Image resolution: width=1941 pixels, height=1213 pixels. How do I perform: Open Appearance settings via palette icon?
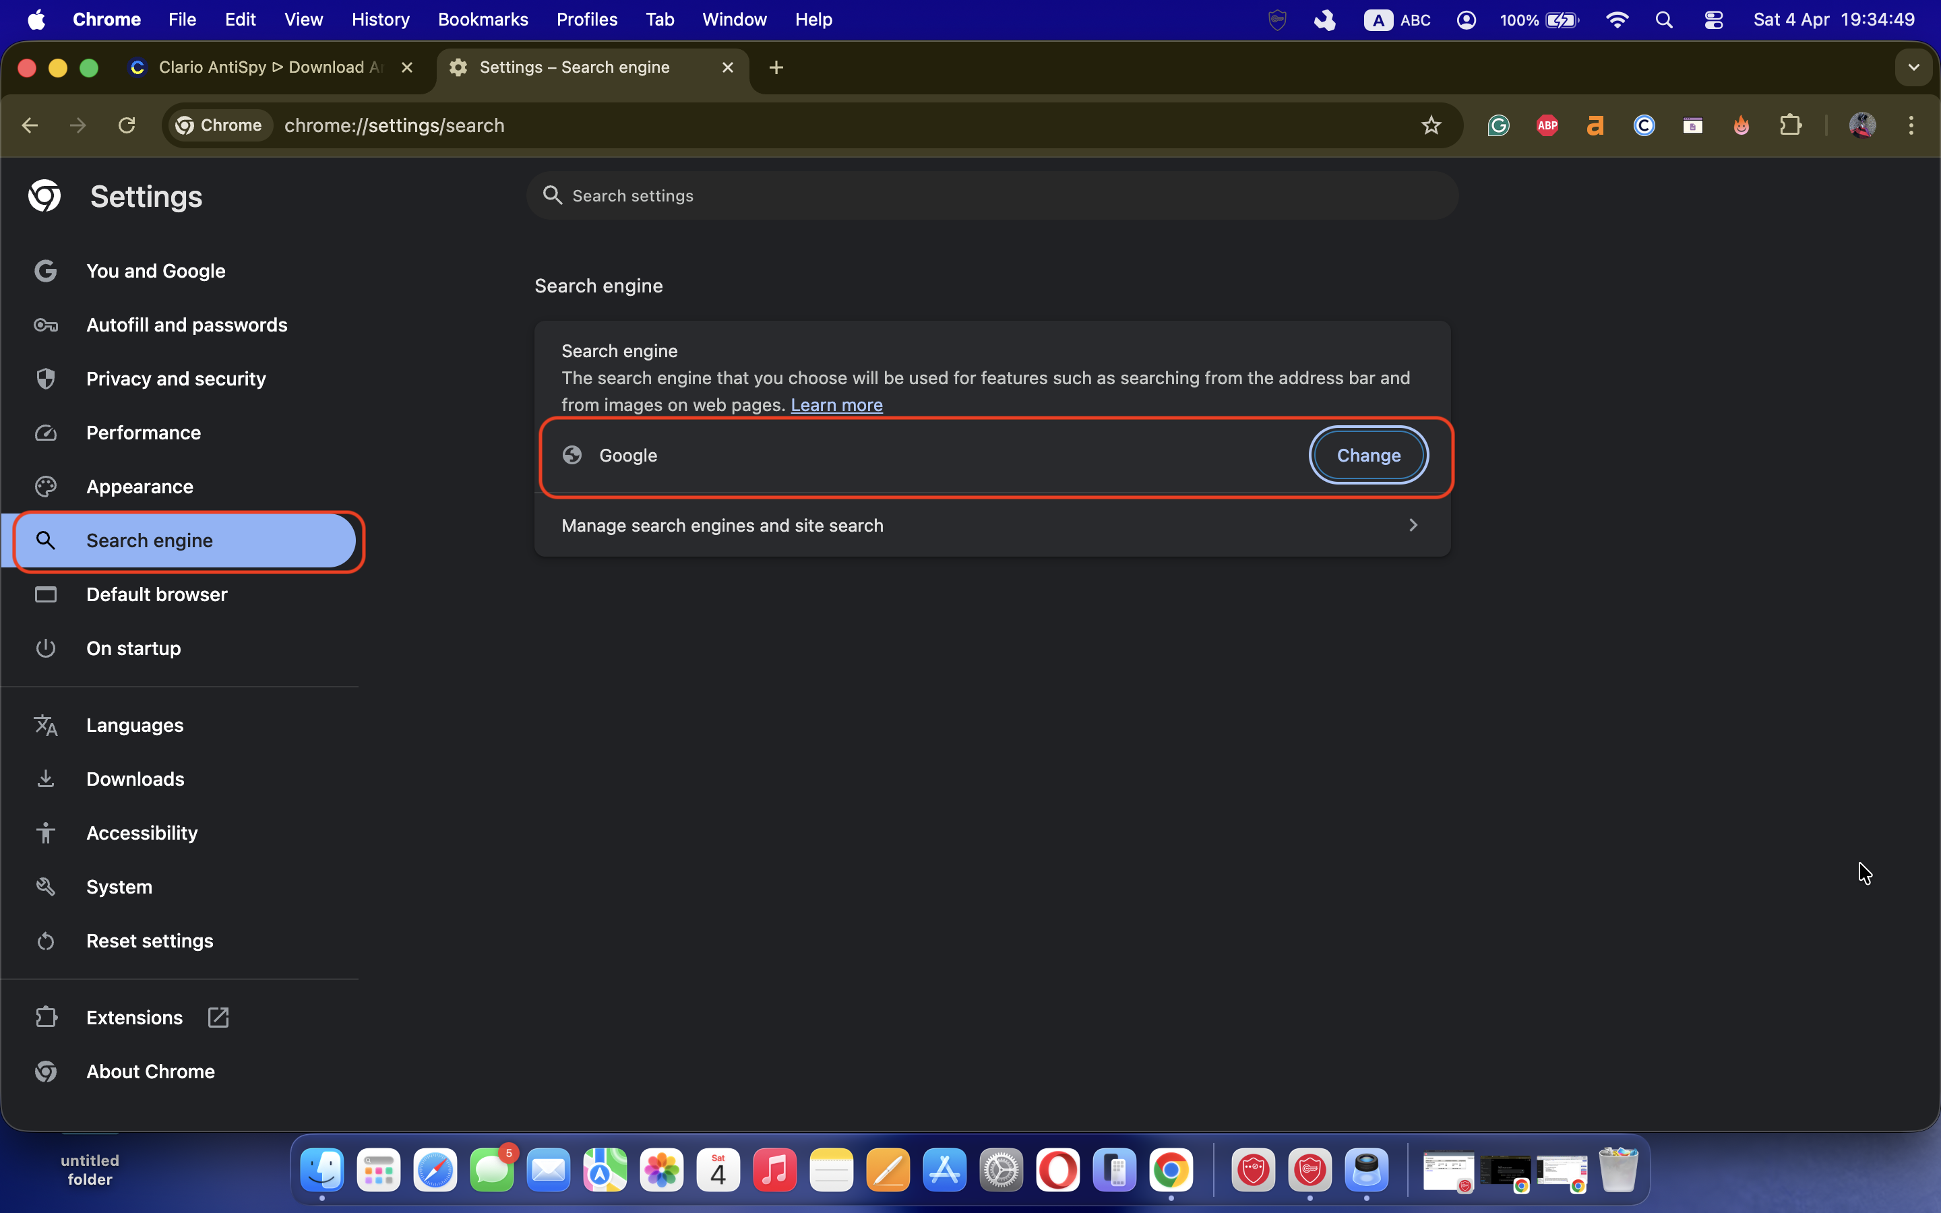(x=46, y=485)
